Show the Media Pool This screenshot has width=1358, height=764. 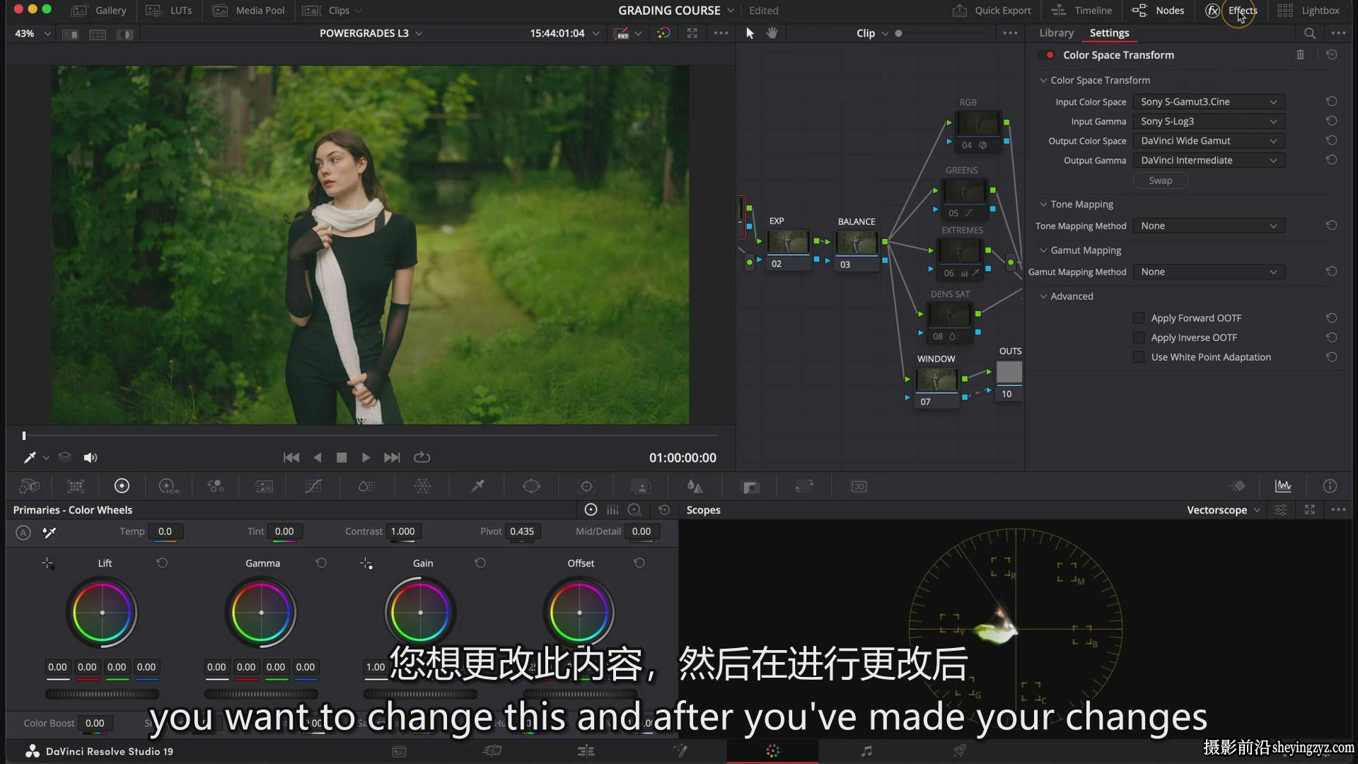point(249,11)
